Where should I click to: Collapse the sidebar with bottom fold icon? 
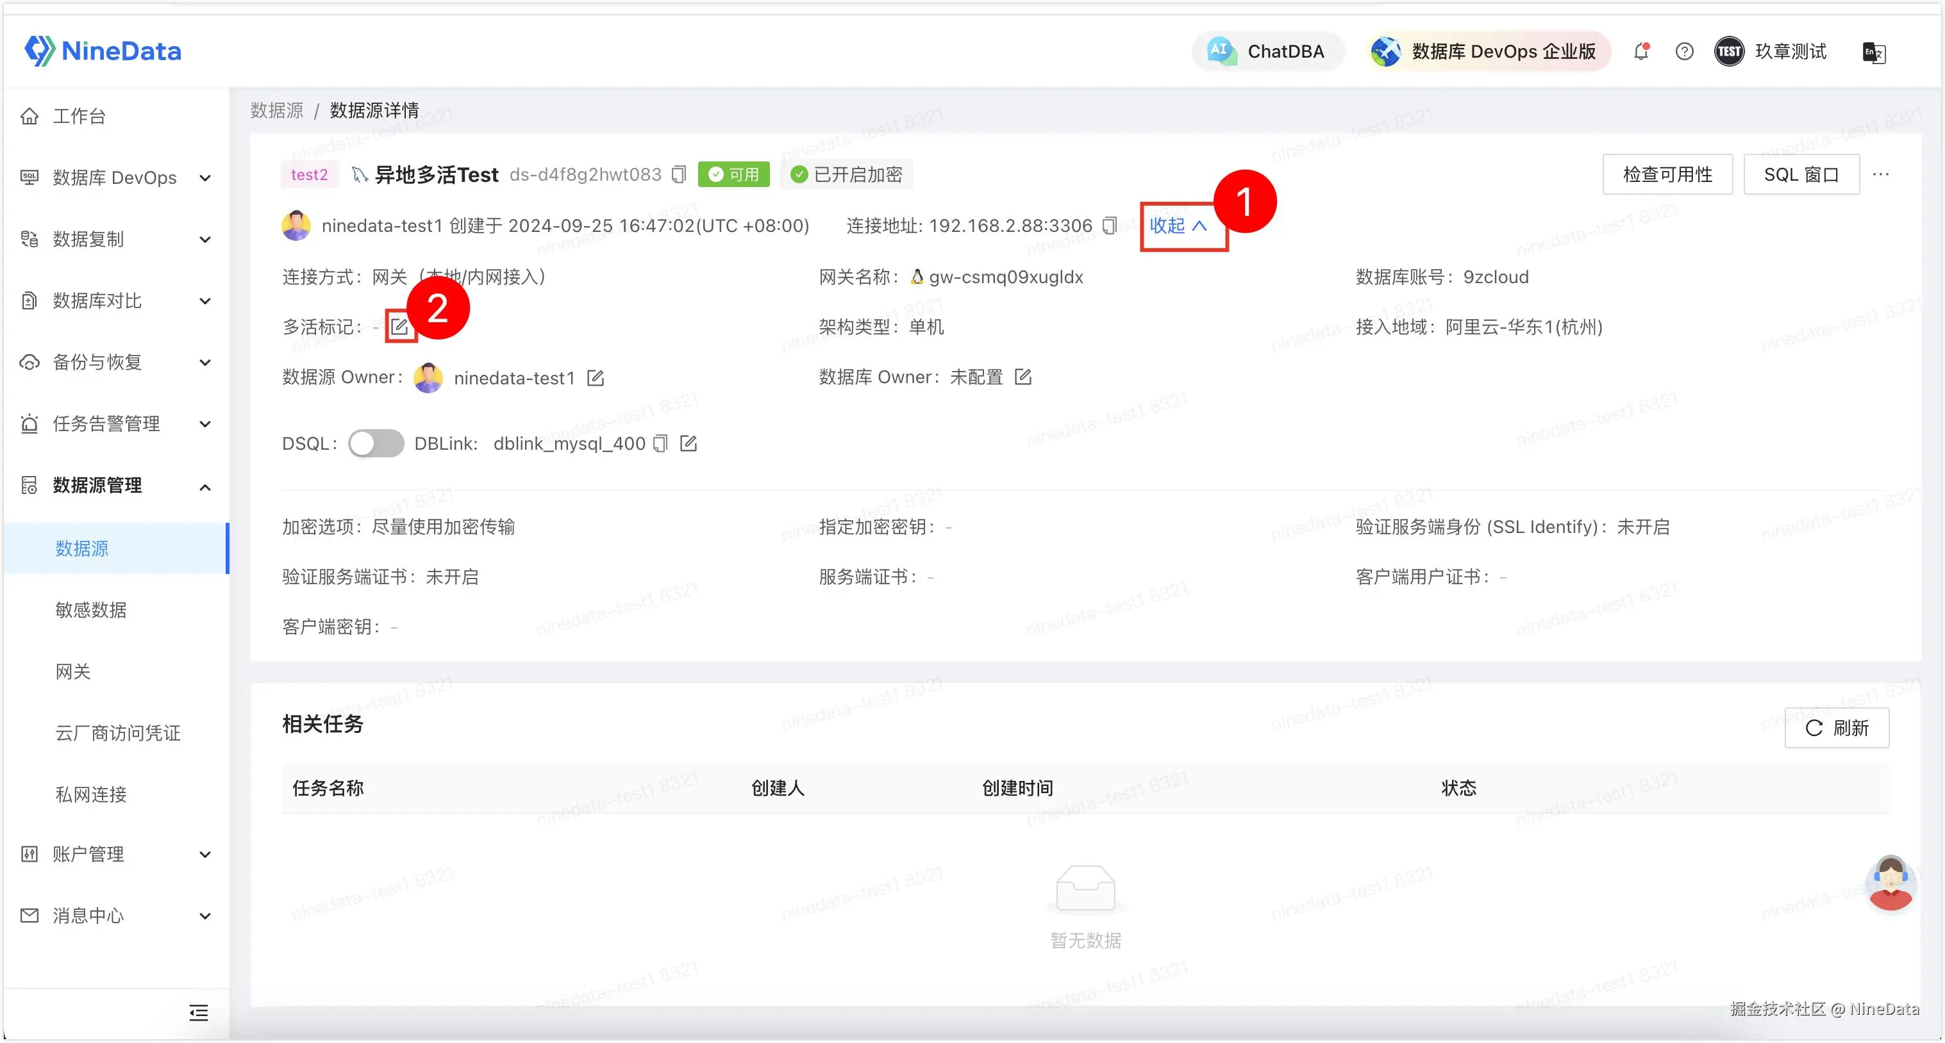click(199, 1013)
